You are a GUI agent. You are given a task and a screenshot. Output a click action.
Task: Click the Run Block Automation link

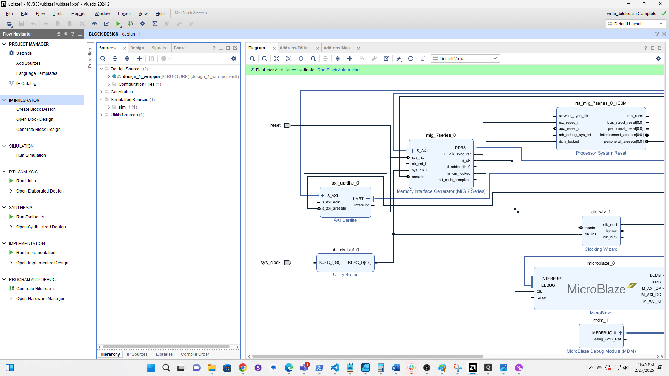point(338,70)
